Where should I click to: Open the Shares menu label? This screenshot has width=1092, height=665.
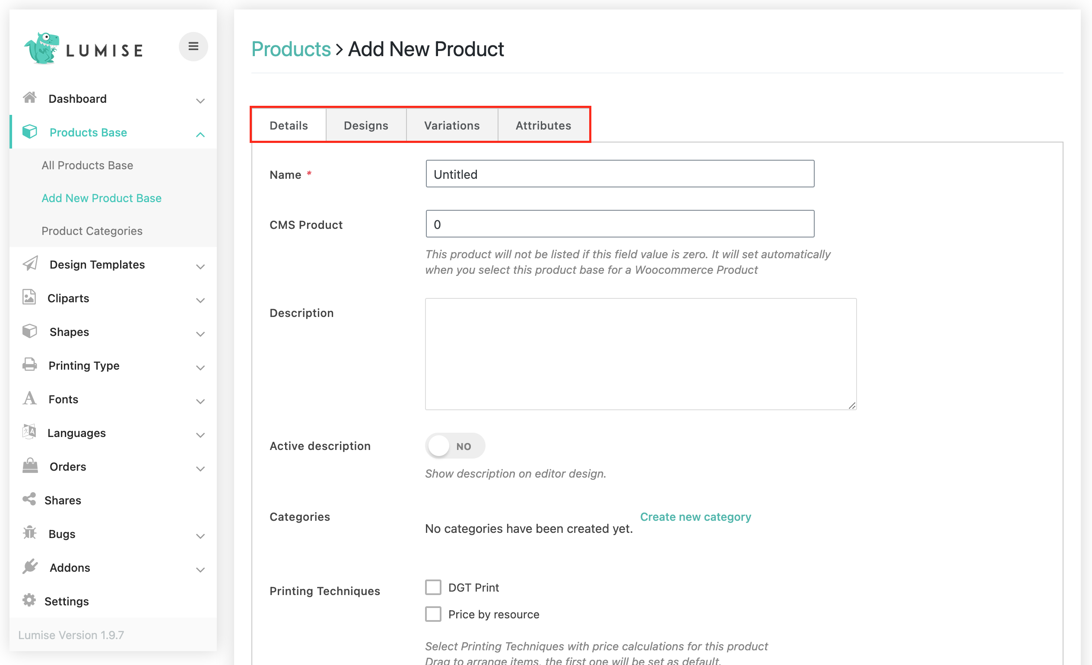pos(63,500)
